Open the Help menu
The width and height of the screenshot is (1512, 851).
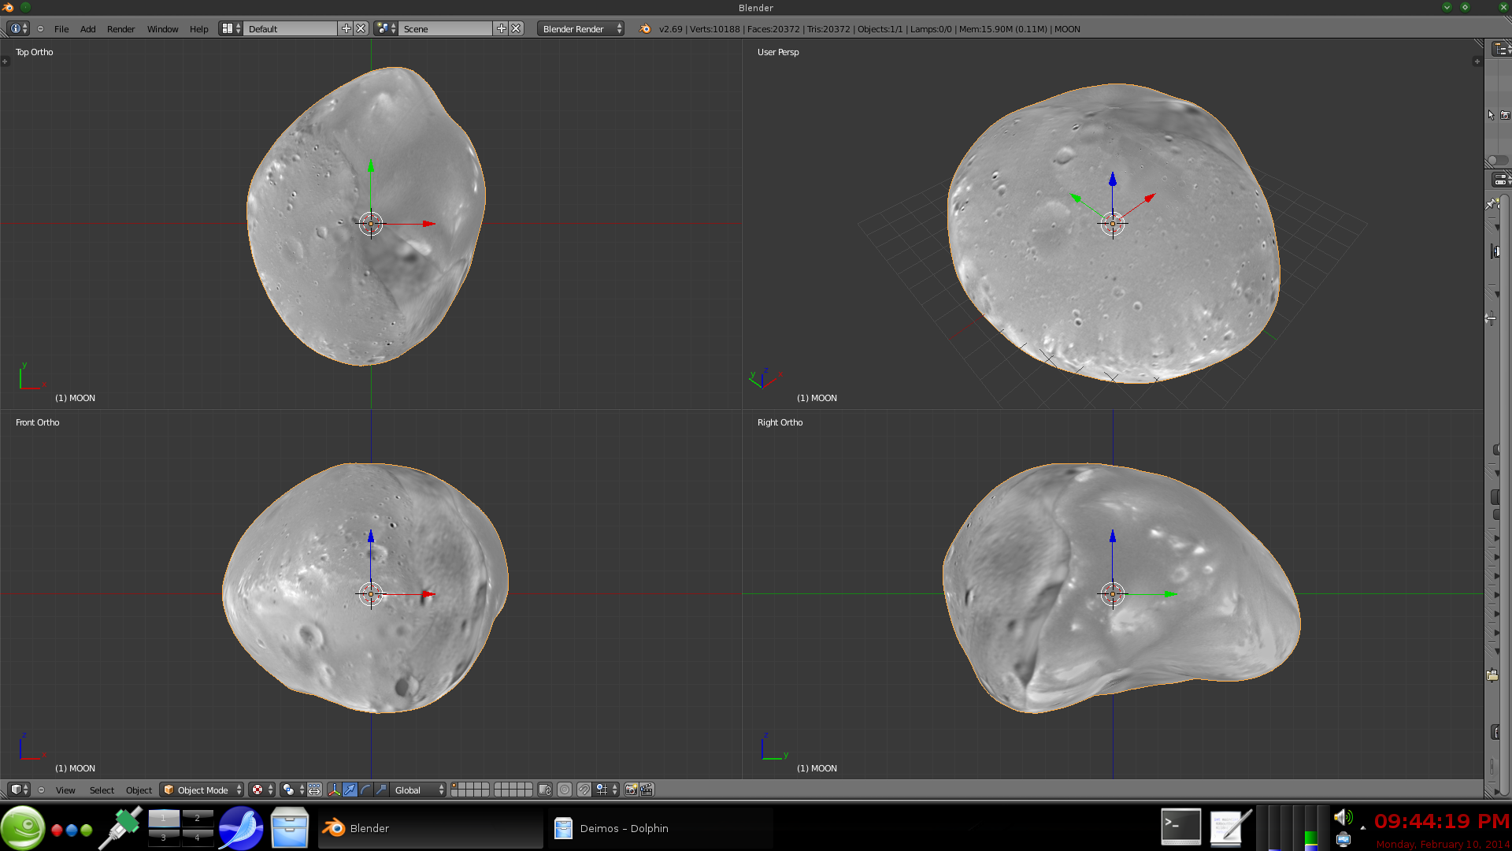coord(199,29)
